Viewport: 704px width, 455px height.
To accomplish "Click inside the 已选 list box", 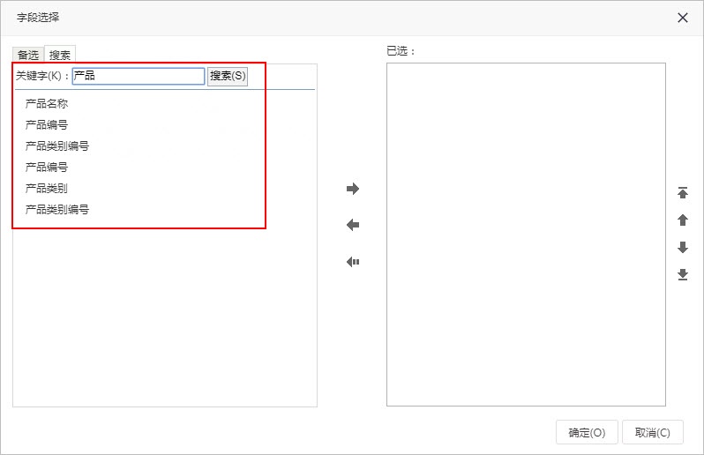I will tap(526, 235).
